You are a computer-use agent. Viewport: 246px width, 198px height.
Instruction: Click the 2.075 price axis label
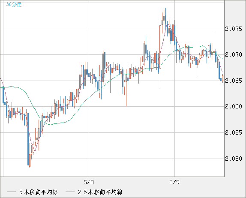click(x=234, y=29)
